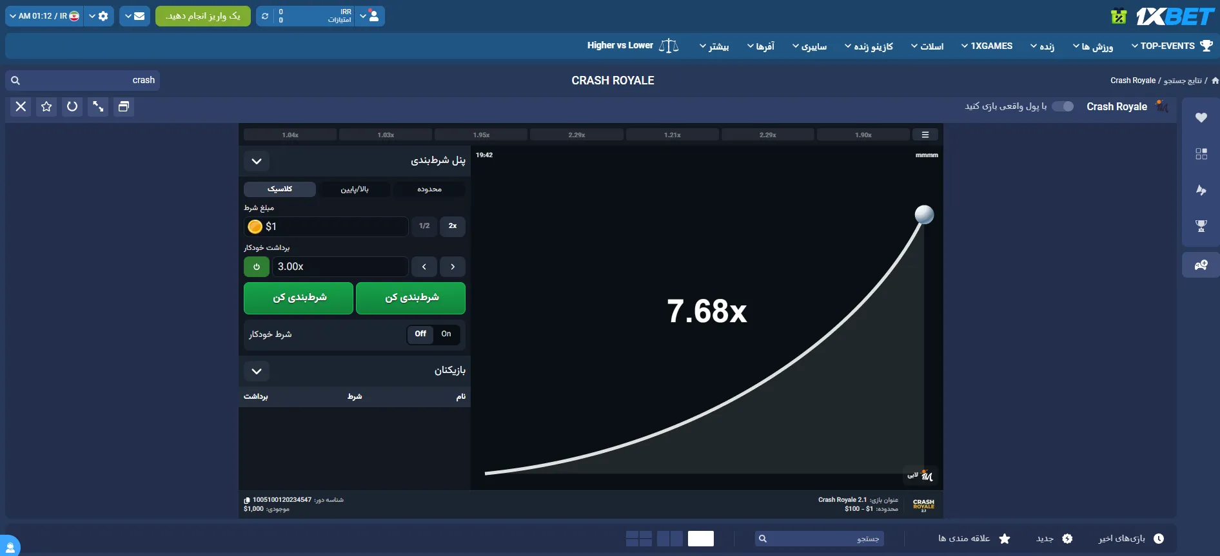1220x556 pixels.
Task: Open the language and time dropdown
Action: coord(44,16)
